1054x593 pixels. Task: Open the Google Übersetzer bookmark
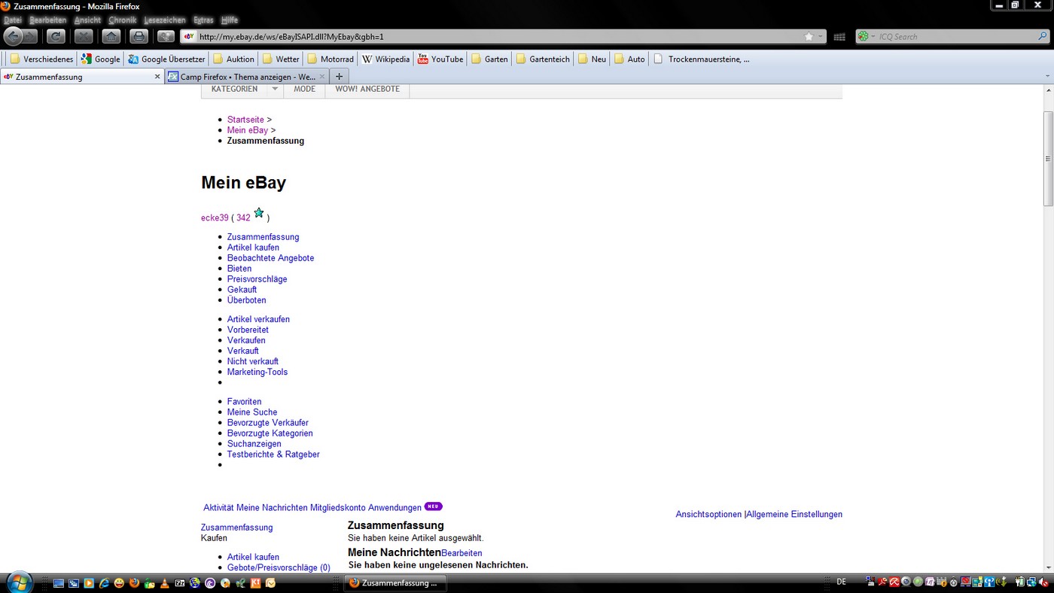[166, 59]
